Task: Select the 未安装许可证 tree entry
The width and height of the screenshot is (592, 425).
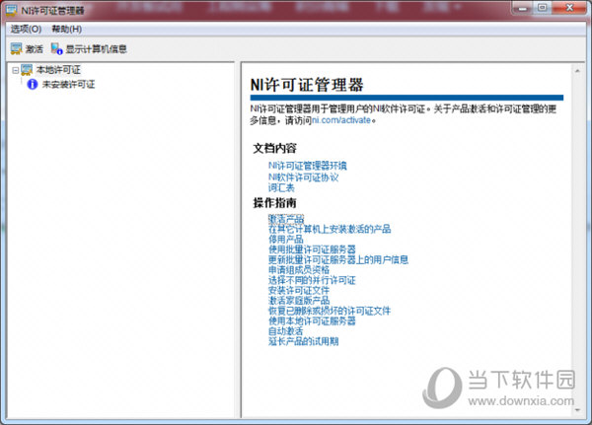Action: (x=68, y=84)
